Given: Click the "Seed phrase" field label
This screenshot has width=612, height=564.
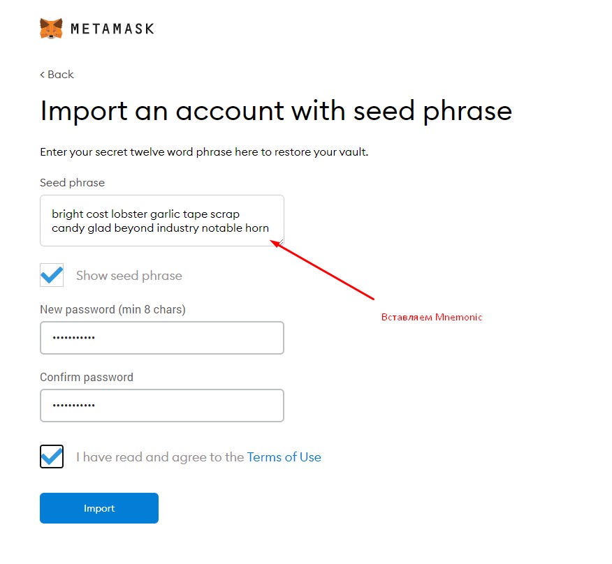Looking at the screenshot, I should click(x=72, y=183).
